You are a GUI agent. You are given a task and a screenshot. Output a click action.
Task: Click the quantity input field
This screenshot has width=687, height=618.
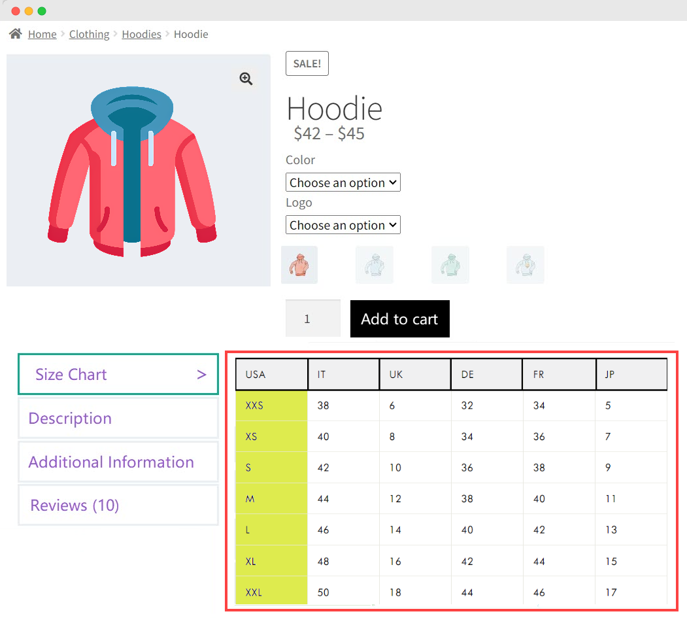312,318
